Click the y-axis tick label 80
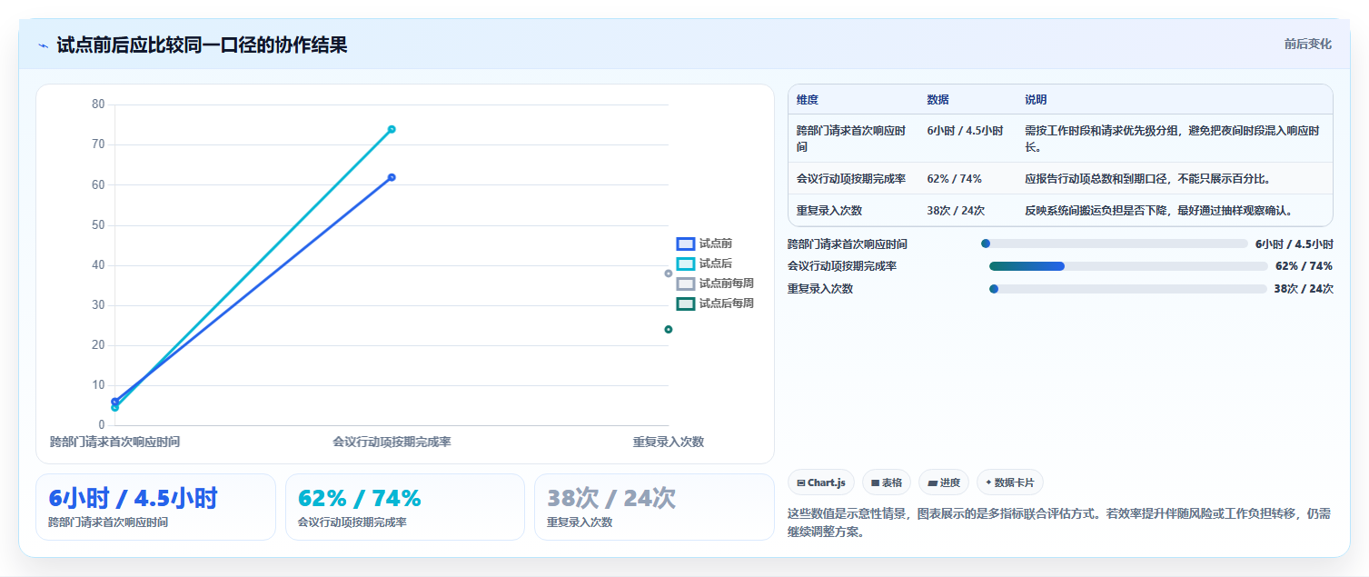 98,104
